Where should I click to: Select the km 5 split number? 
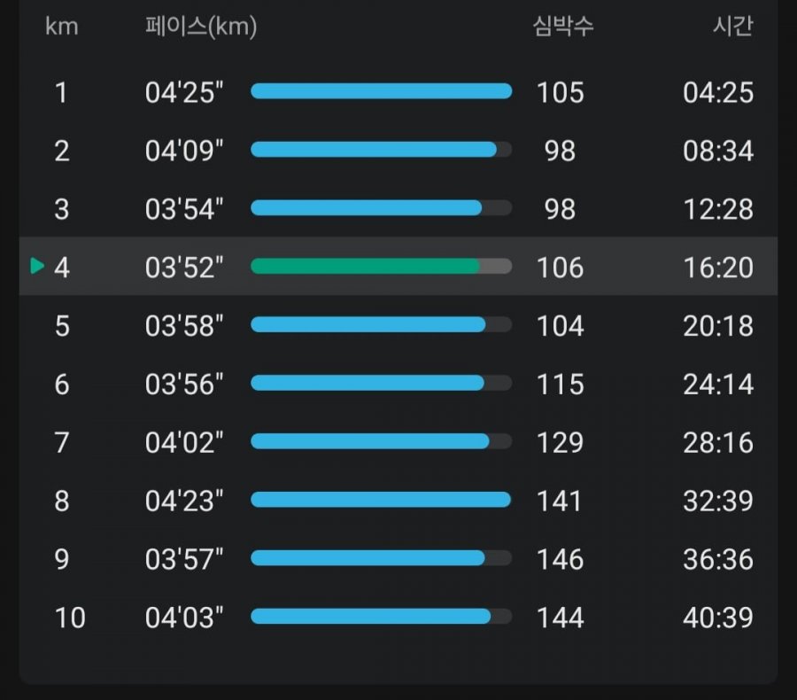(x=62, y=325)
